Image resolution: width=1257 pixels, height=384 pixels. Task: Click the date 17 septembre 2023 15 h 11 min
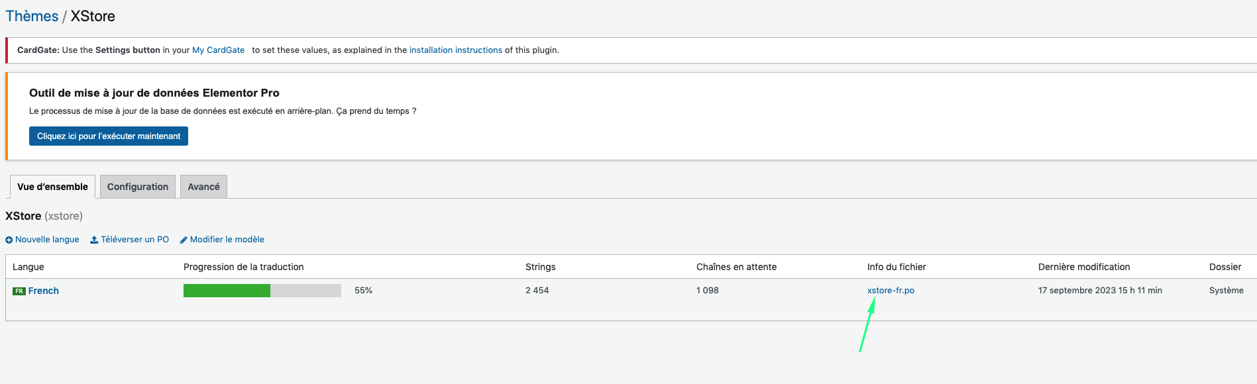(x=1100, y=291)
